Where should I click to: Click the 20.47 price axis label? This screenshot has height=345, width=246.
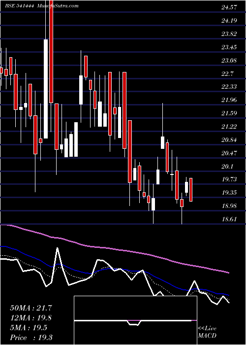[229, 153]
